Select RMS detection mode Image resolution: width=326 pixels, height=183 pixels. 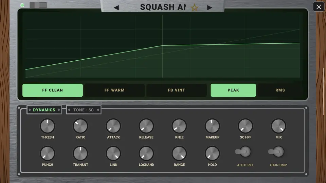(280, 90)
